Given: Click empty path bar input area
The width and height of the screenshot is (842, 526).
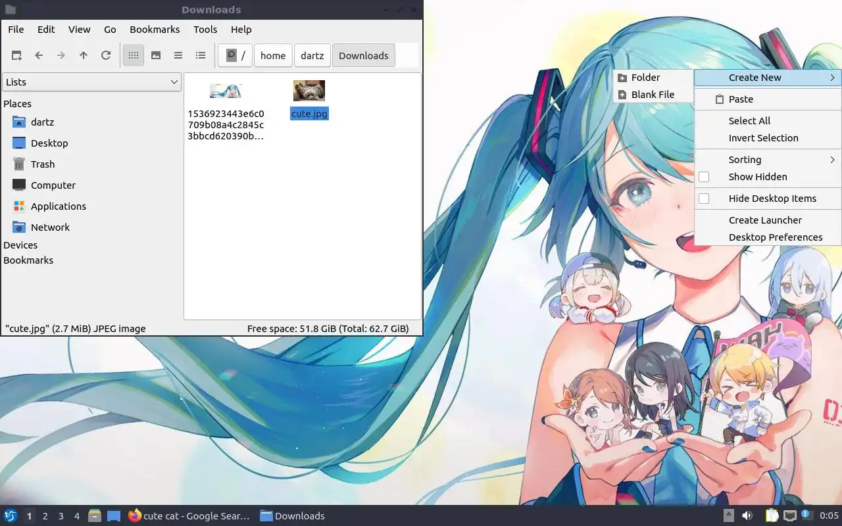Looking at the screenshot, I should (407, 56).
